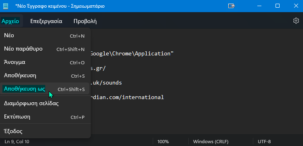Minimize the Notepad window
The image size is (303, 146).
(259, 6)
